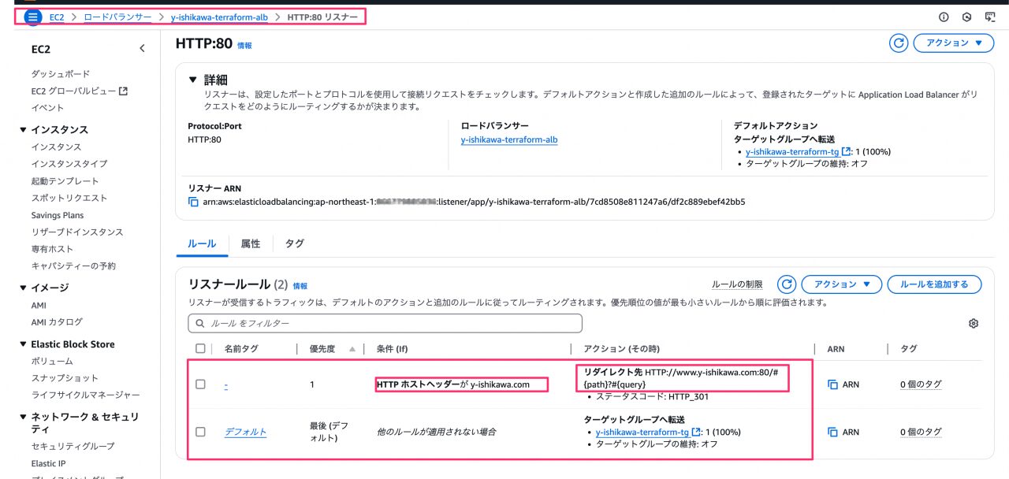Click external link icon in デフォルトアクション target group
The image size is (1009, 479).
point(846,151)
